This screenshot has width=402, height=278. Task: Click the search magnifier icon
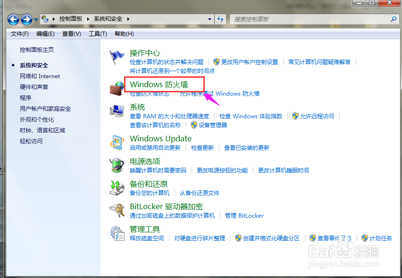coord(394,19)
